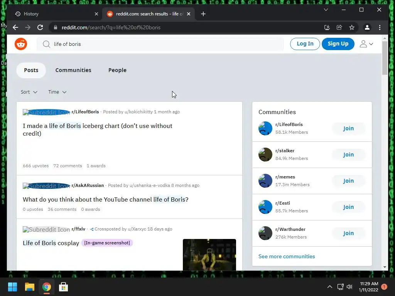Image resolution: width=395 pixels, height=296 pixels.
Task: Join r/memes community
Action: 348,181
